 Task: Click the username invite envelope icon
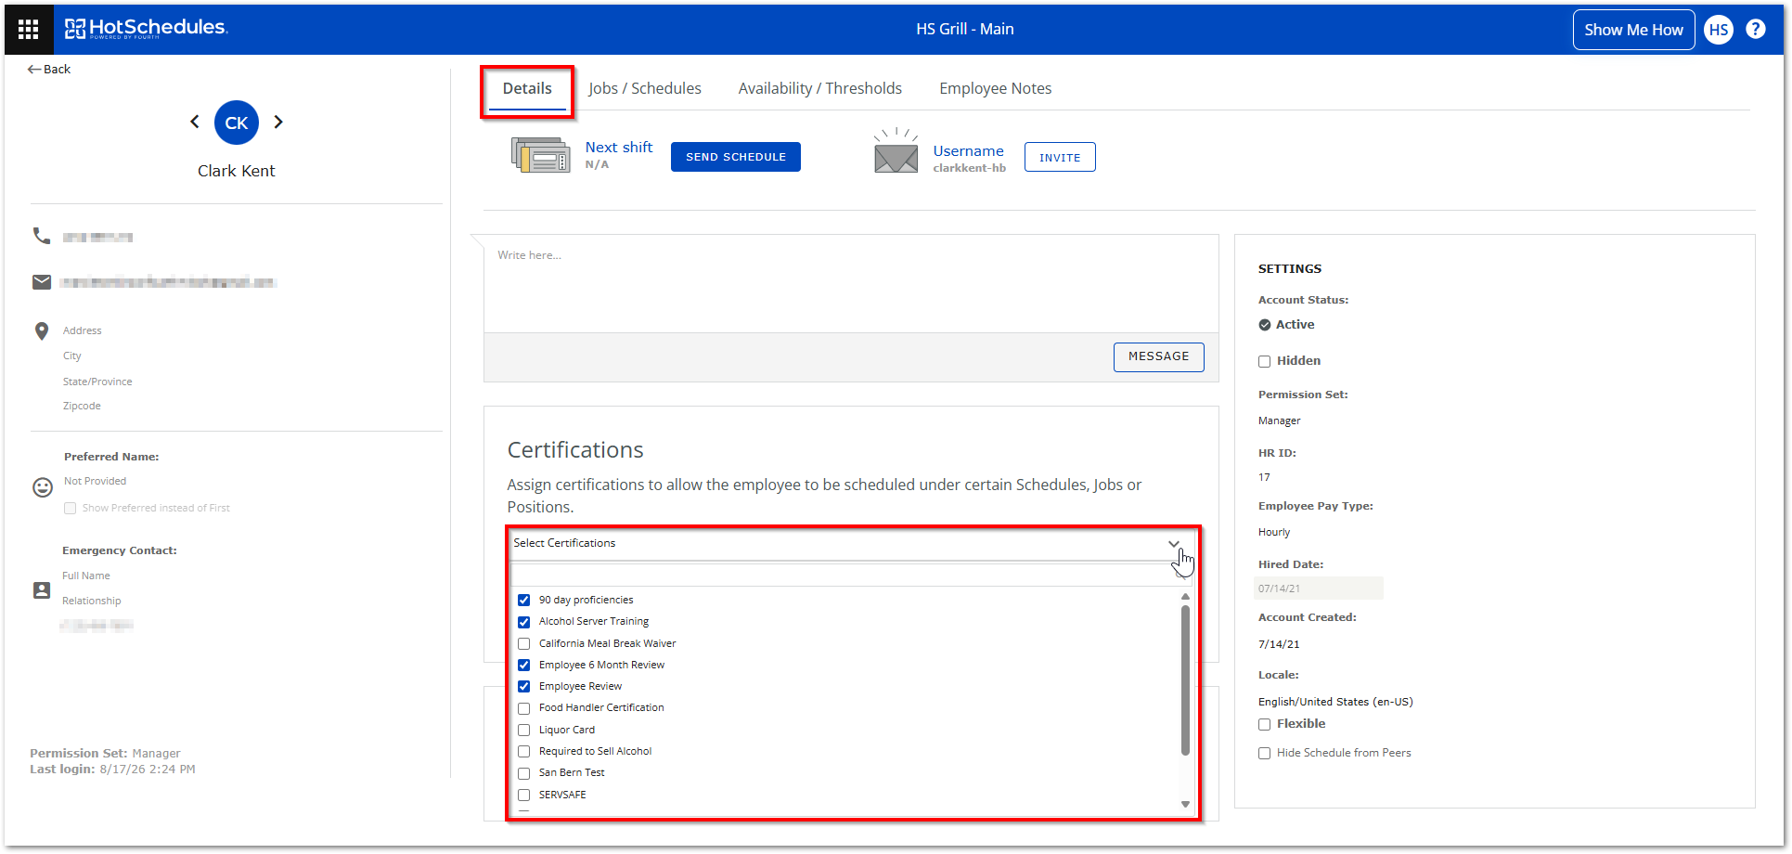pyautogui.click(x=896, y=151)
